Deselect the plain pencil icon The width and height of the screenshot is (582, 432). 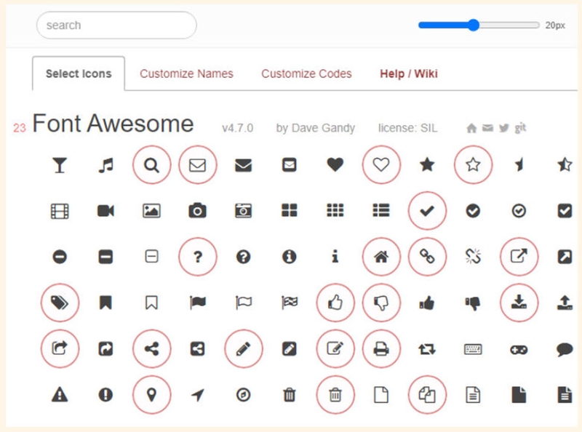[x=244, y=349]
